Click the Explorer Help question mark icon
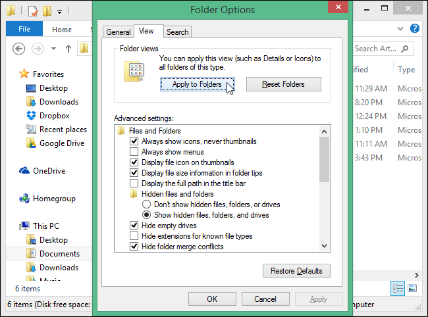This screenshot has height=317, width=428. [x=415, y=28]
